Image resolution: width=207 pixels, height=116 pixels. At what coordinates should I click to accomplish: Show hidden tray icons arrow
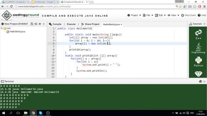[x=173, y=113]
